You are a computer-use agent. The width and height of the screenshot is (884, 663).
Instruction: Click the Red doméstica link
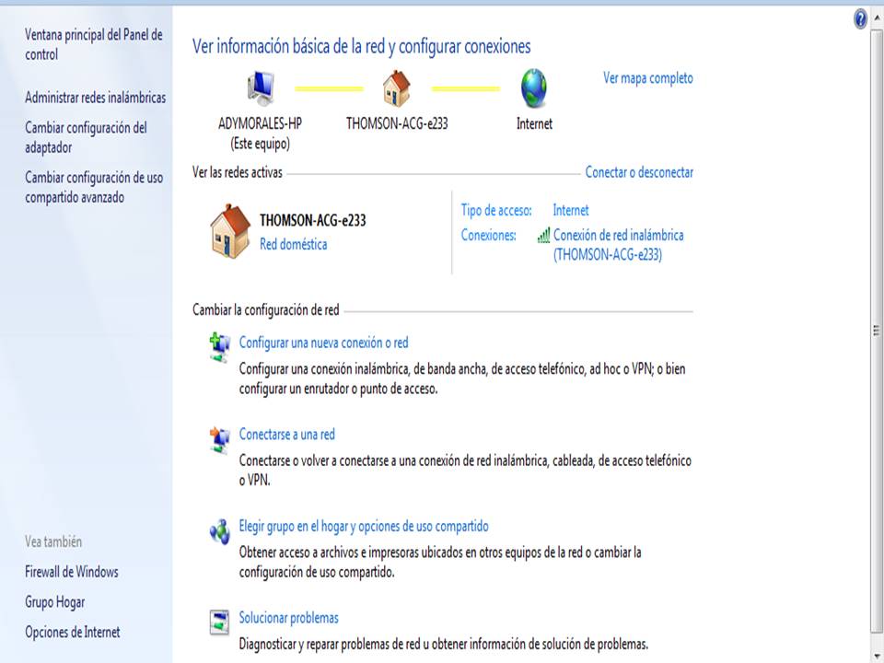tap(293, 244)
